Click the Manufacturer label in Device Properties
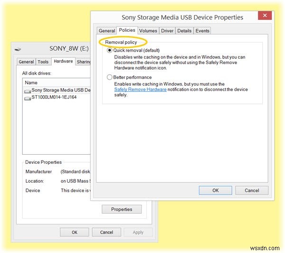Image resolution: width=285 pixels, height=253 pixels. pyautogui.click(x=38, y=171)
